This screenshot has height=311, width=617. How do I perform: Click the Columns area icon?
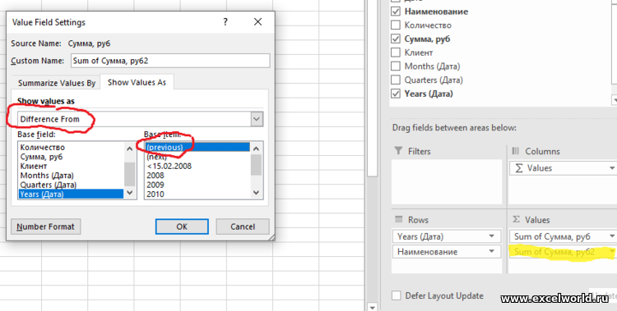click(x=516, y=151)
